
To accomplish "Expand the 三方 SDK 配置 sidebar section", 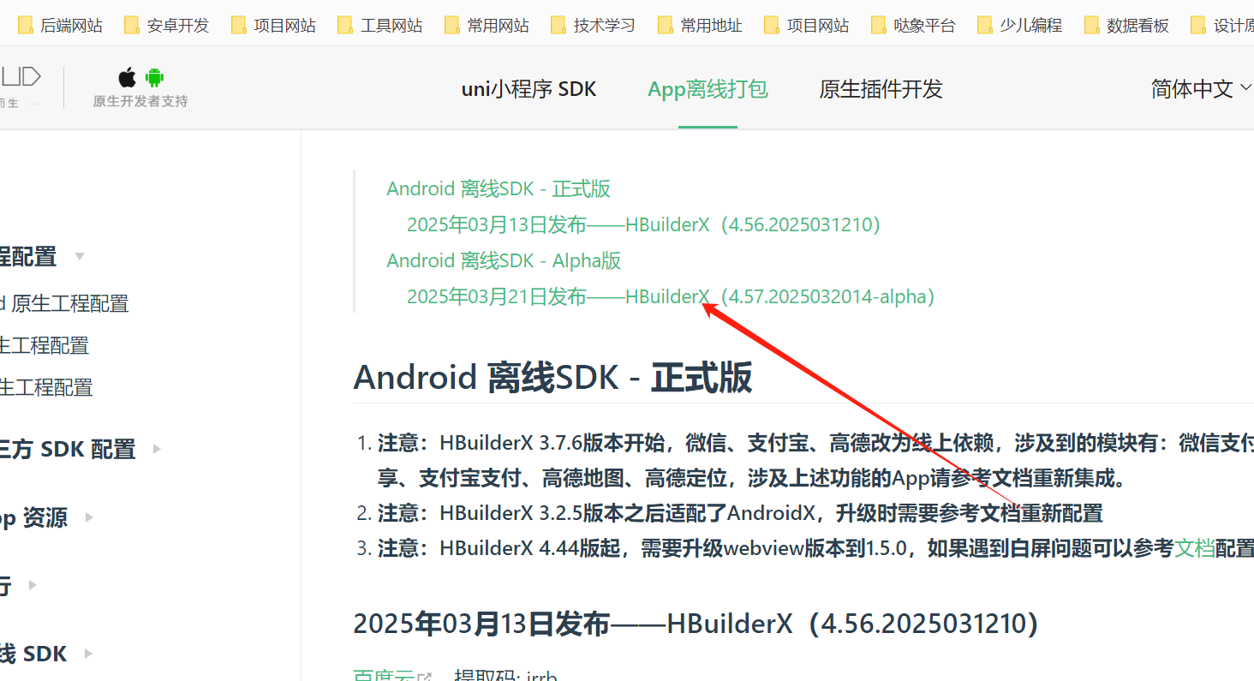I will click(79, 449).
